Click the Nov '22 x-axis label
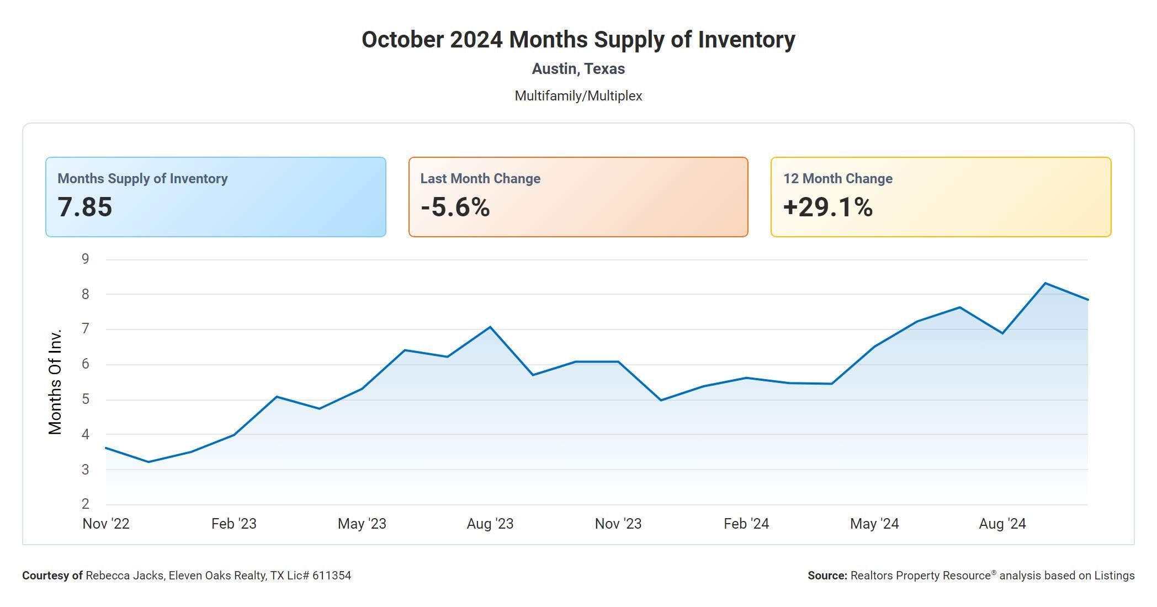The image size is (1157, 607). click(106, 524)
